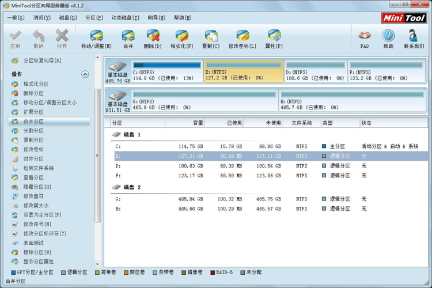Click the 联系我们 contact us icon

413,36
